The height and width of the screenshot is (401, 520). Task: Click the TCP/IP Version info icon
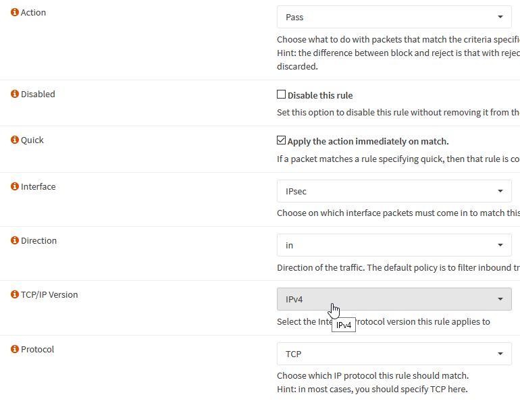pos(15,295)
